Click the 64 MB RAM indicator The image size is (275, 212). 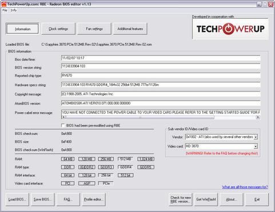67,159
